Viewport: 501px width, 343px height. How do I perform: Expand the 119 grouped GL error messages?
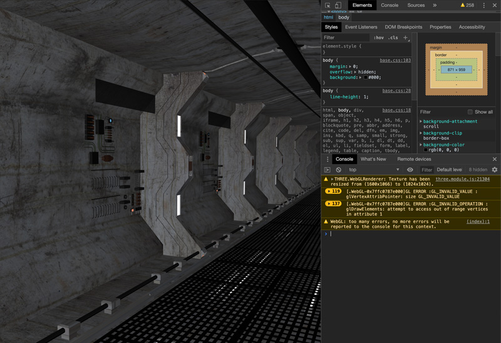pyautogui.click(x=333, y=192)
